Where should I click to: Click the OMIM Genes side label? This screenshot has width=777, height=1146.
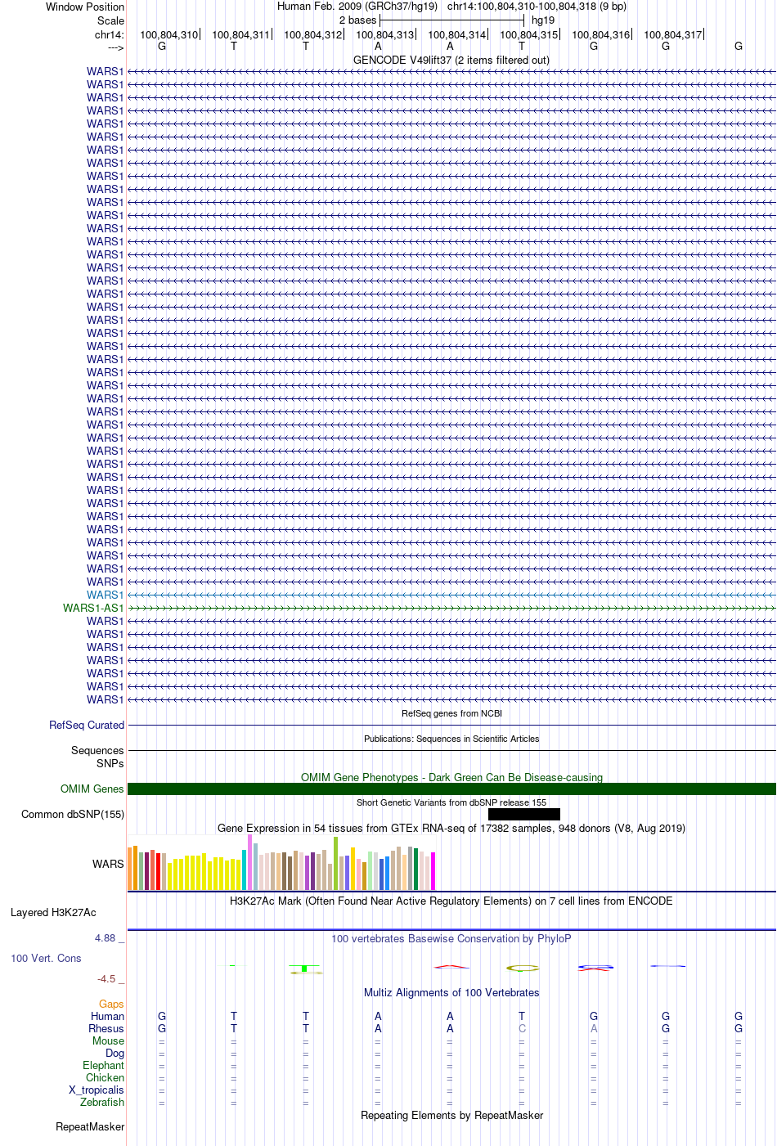pos(92,789)
